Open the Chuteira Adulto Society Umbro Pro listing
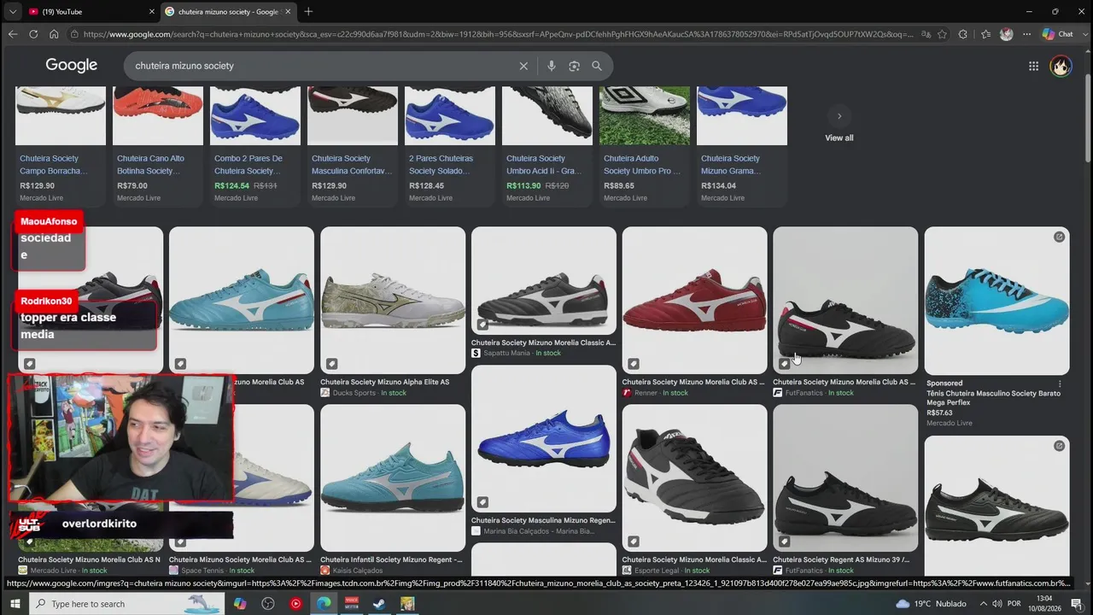Viewport: 1093px width, 615px height. pos(645,145)
